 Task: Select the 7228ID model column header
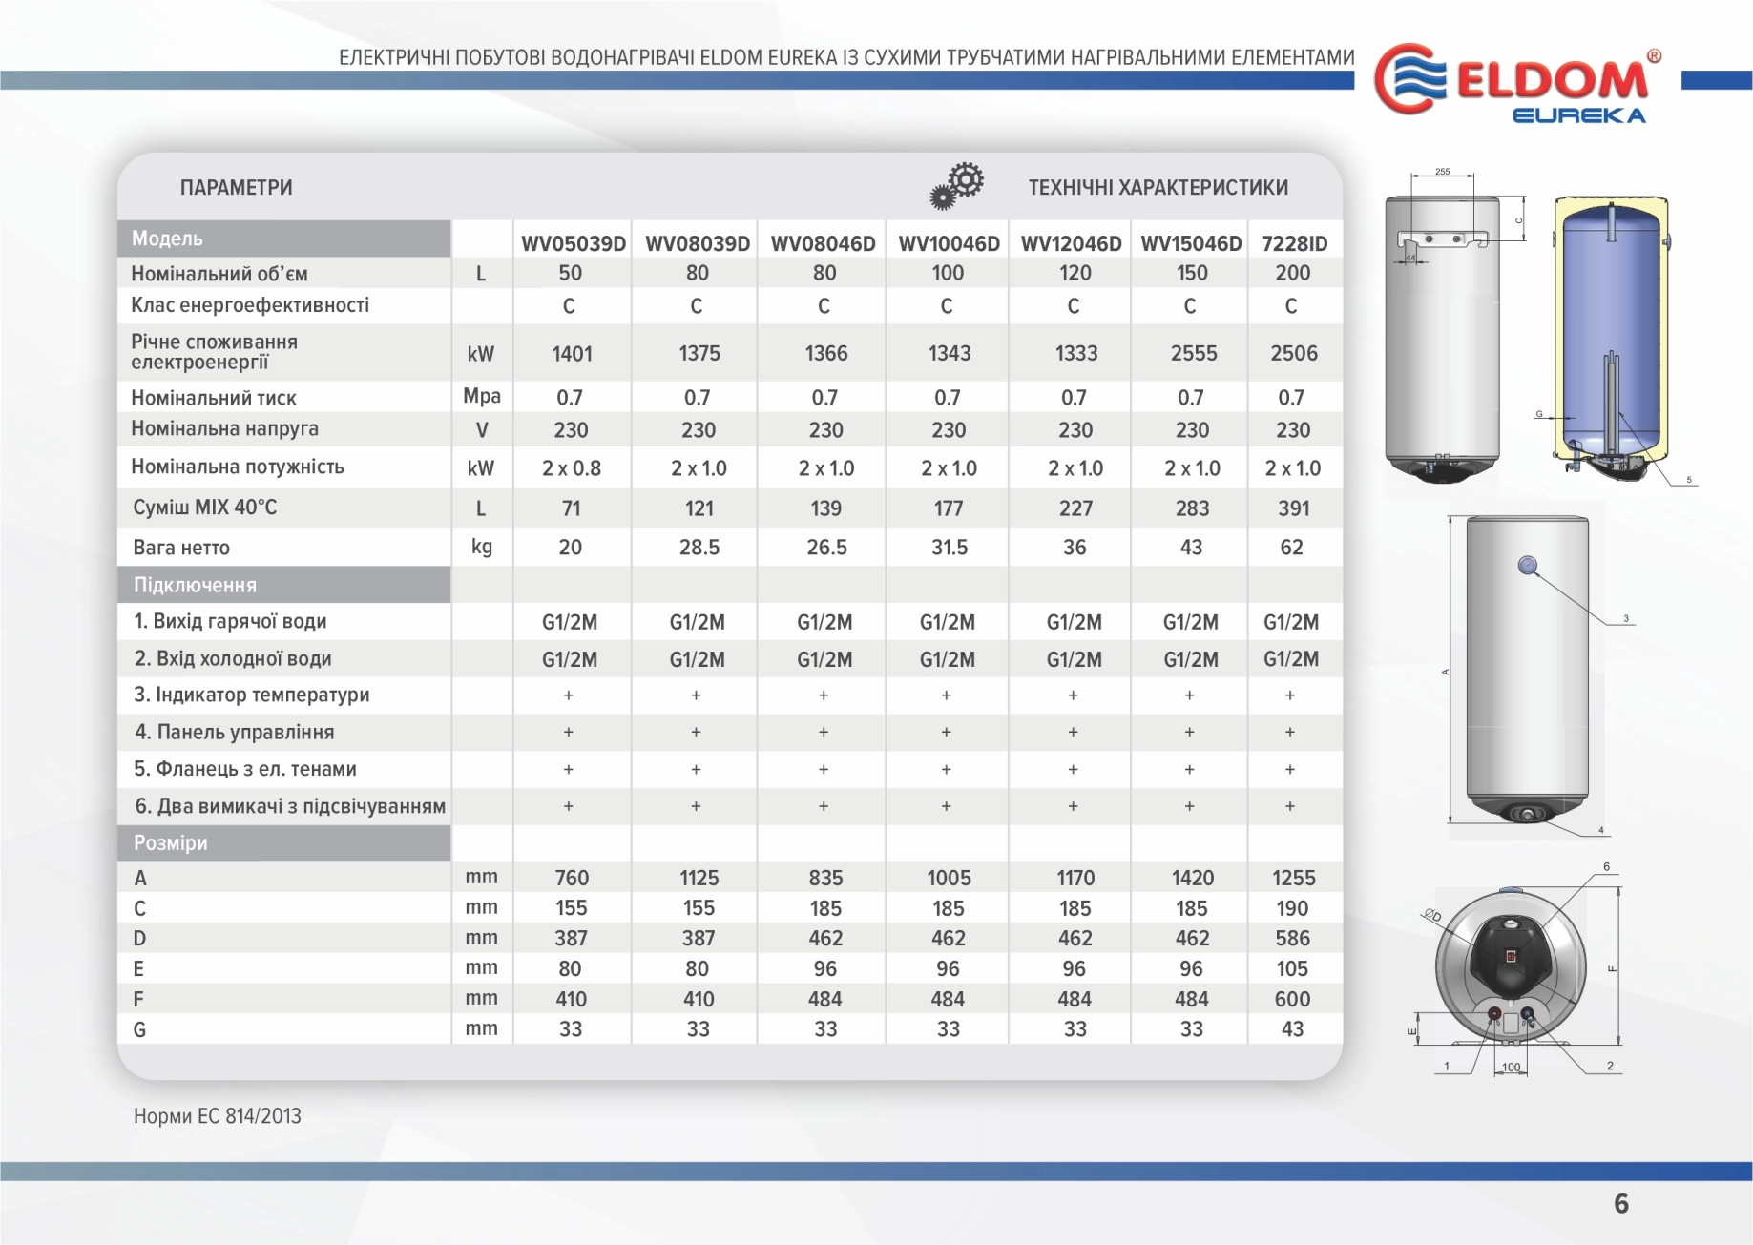click(x=1294, y=243)
